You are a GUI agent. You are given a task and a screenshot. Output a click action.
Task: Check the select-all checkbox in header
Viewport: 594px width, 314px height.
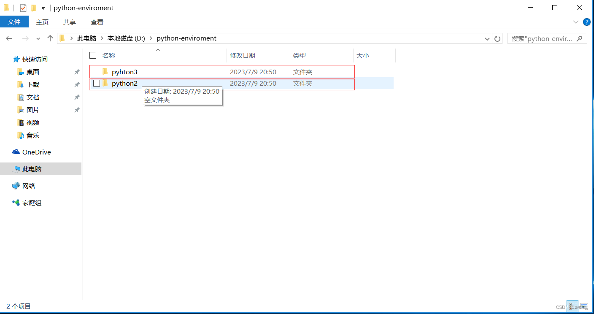click(92, 55)
